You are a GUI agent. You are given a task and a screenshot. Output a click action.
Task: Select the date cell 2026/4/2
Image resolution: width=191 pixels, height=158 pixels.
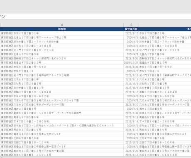(131, 71)
